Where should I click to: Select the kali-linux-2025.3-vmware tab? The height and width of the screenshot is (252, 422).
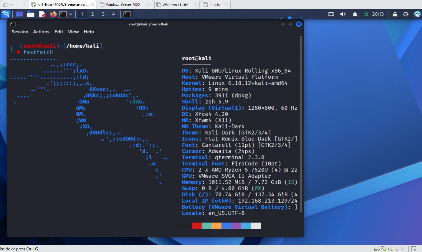pos(63,5)
